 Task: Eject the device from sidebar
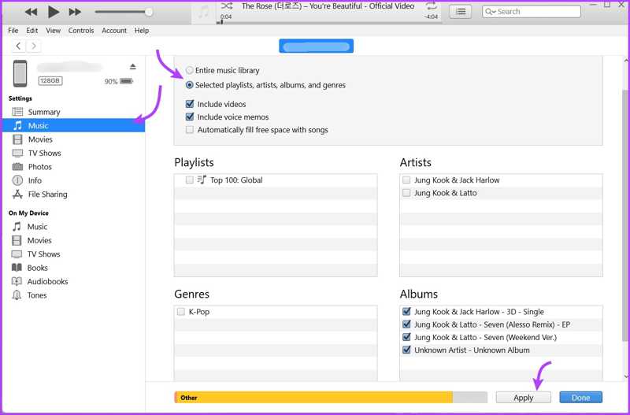(132, 66)
